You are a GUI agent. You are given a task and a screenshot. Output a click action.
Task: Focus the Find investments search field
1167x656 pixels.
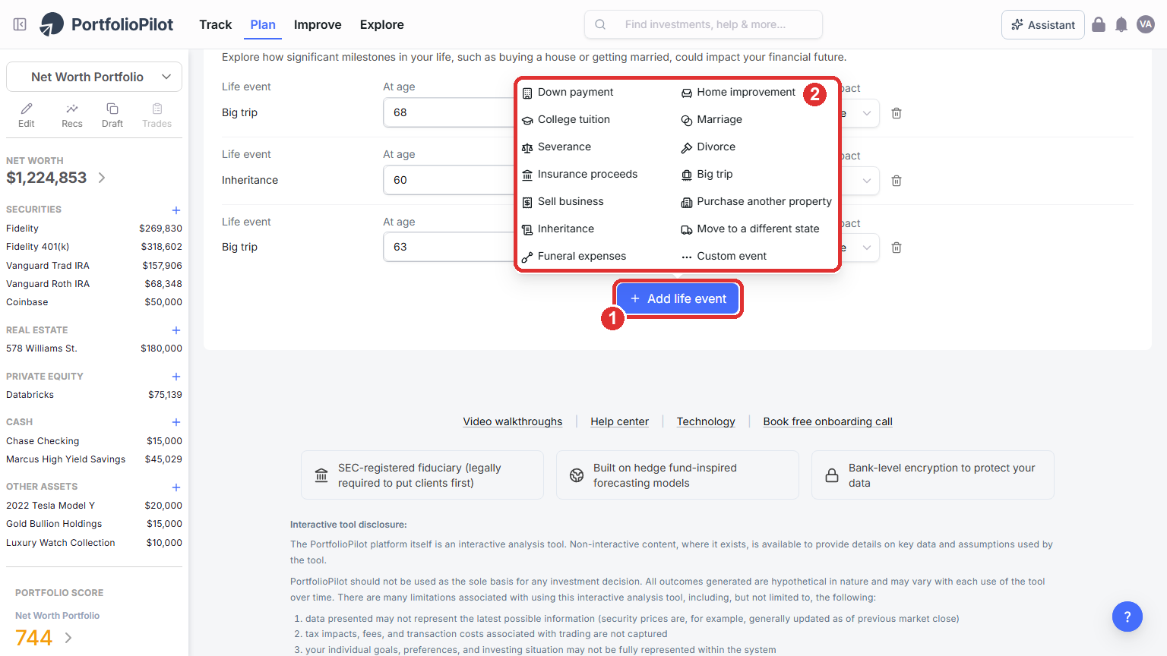[704, 24]
